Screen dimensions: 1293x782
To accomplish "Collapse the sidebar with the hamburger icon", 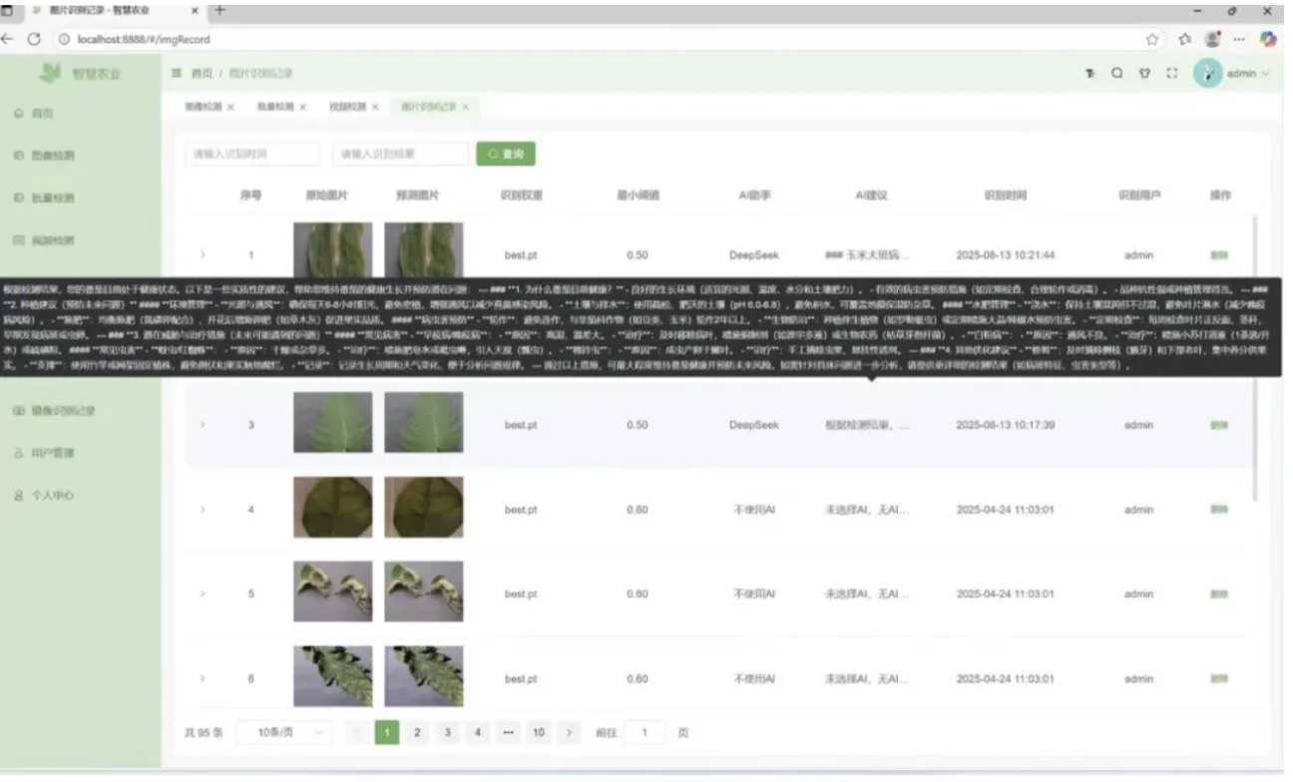I will 177,74.
